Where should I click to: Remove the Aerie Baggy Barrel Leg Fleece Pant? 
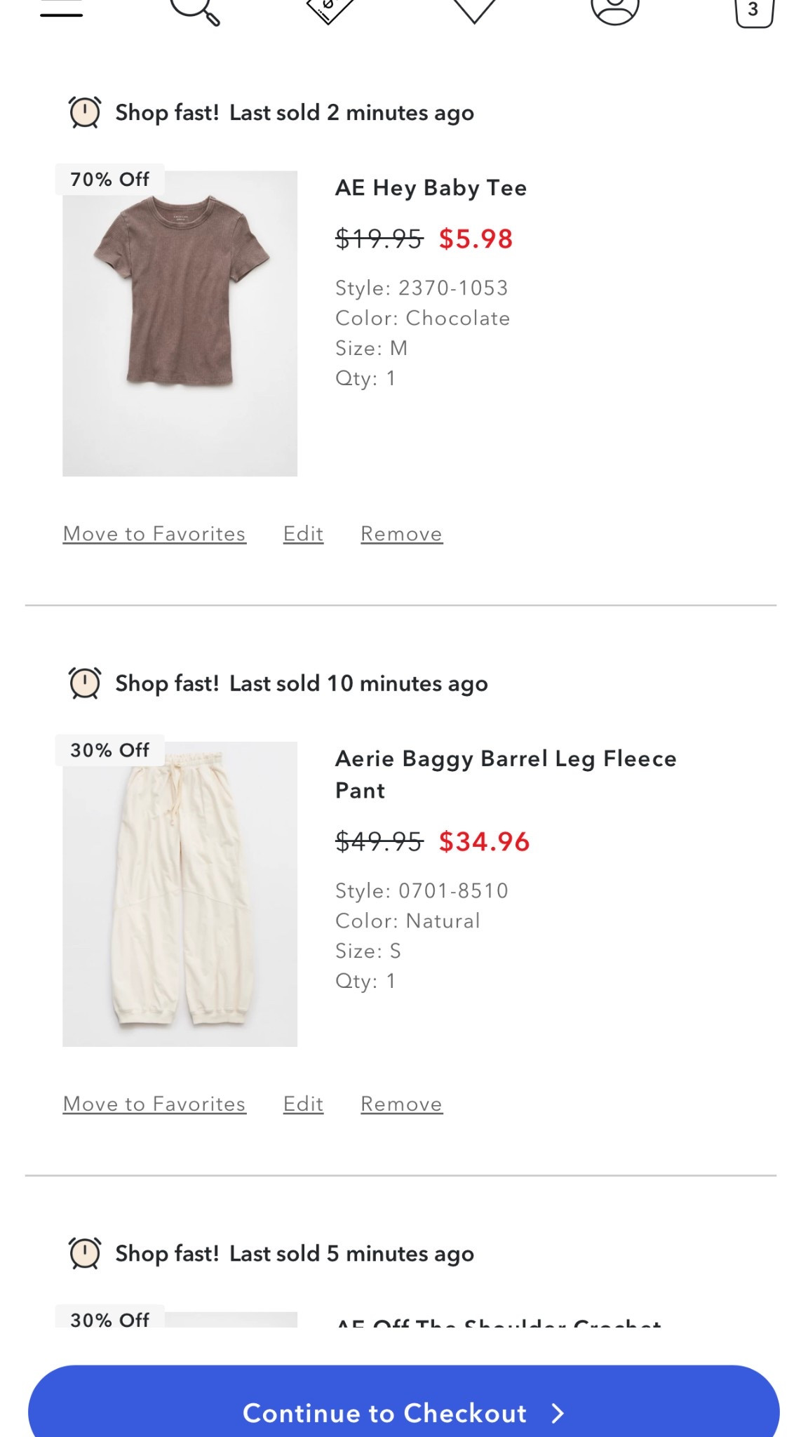pyautogui.click(x=401, y=1103)
